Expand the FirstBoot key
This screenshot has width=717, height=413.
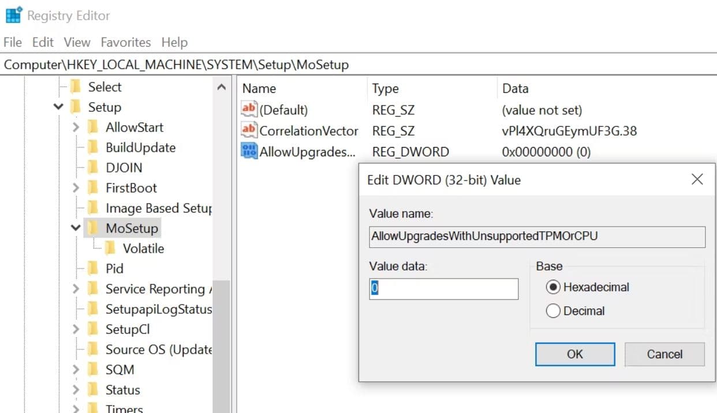tap(75, 187)
